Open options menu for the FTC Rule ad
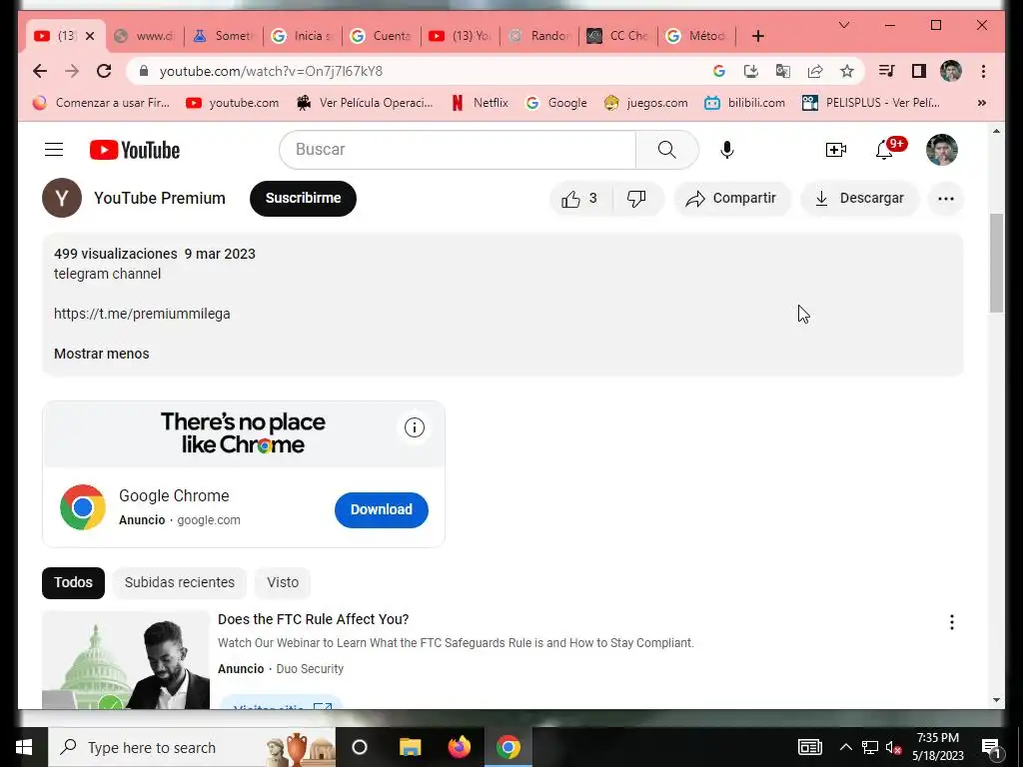 [x=952, y=622]
